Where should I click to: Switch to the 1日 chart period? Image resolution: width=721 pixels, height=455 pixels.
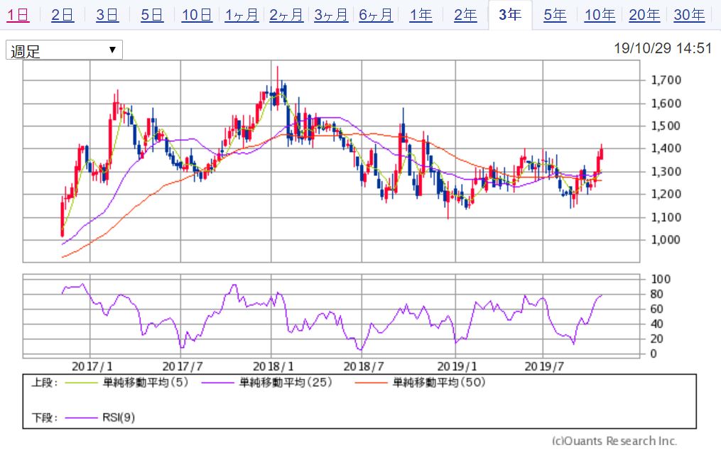pos(18,15)
